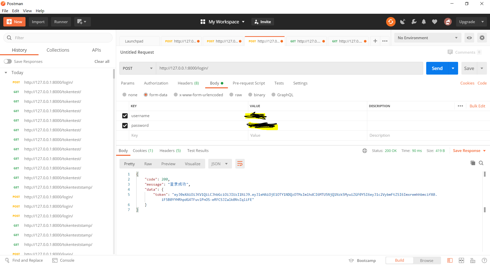Viewport: 490px width, 265px height.
Task: Open the JSON response format dropdown
Action: coord(220,164)
